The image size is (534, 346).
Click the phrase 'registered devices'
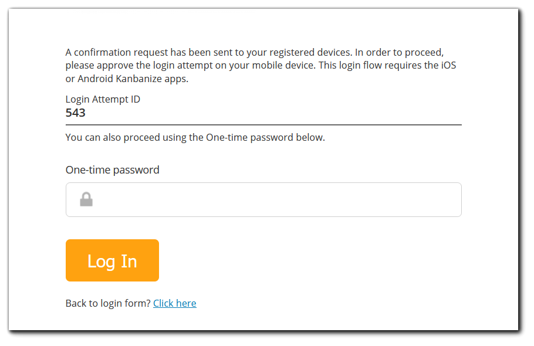(310, 52)
